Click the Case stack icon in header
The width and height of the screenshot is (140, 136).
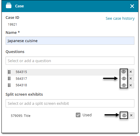[9, 5]
